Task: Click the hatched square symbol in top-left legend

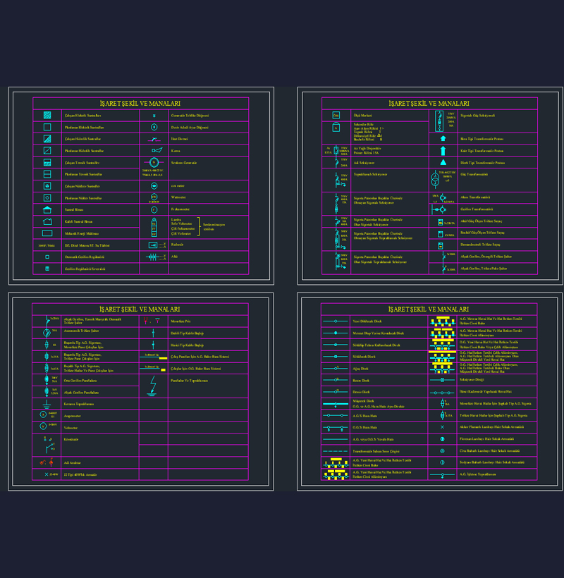Action: [47, 115]
